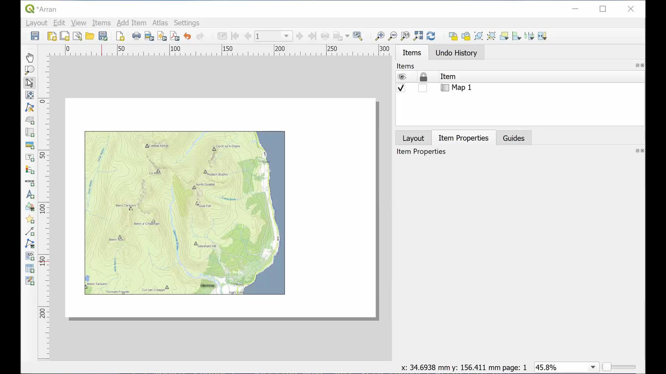Viewport: 666px width, 374px height.
Task: Switch to the Undo History tab
Action: [x=456, y=53]
